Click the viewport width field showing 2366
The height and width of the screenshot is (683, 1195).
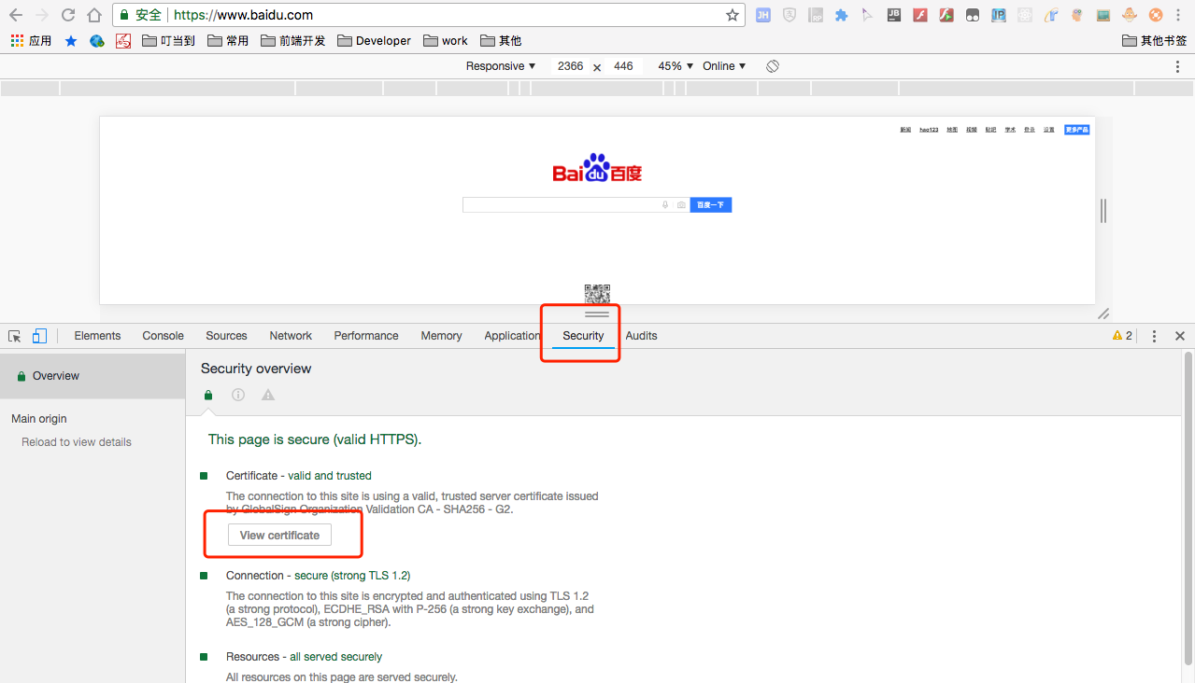(570, 66)
